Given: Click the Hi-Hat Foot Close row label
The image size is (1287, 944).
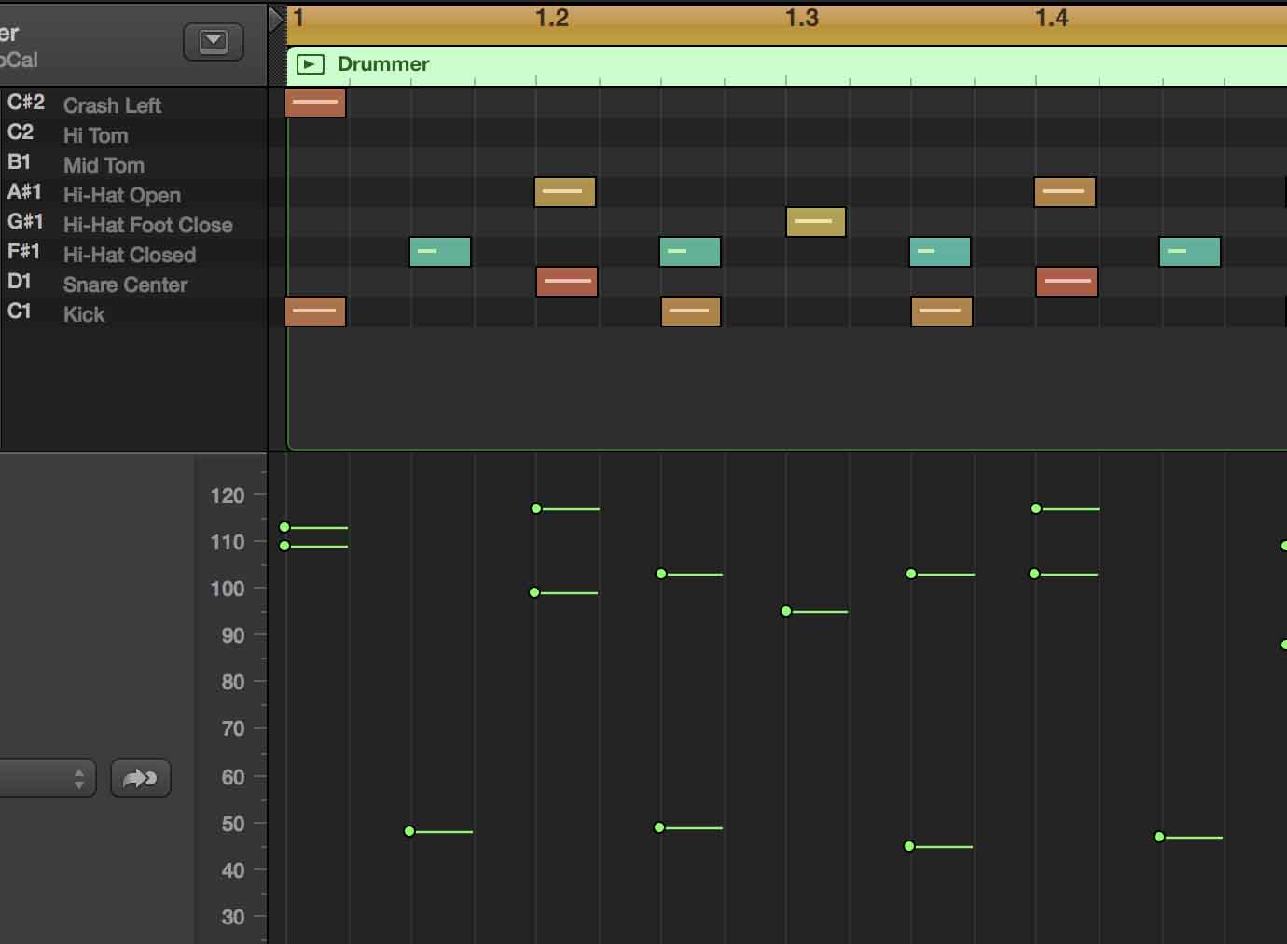Looking at the screenshot, I should 148,225.
